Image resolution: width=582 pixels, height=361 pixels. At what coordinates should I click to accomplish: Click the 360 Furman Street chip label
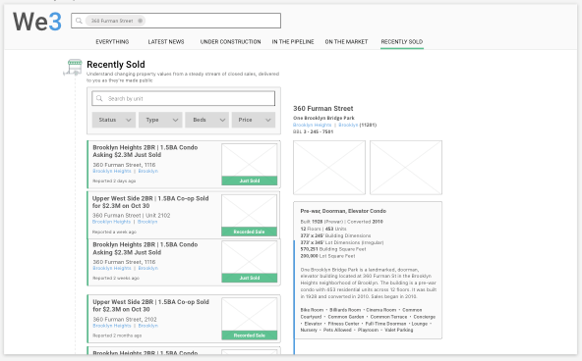click(112, 21)
